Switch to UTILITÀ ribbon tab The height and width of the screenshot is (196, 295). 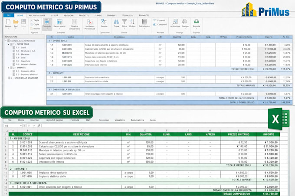pos(55,16)
